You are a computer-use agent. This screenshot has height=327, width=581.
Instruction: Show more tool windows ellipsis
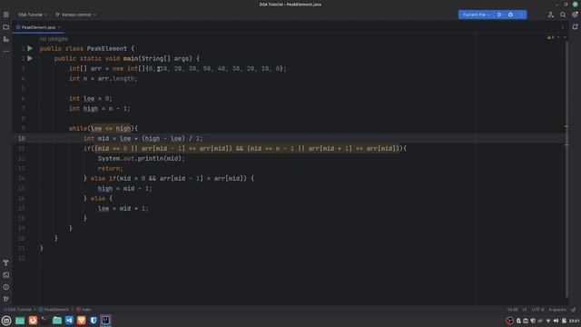click(6, 51)
